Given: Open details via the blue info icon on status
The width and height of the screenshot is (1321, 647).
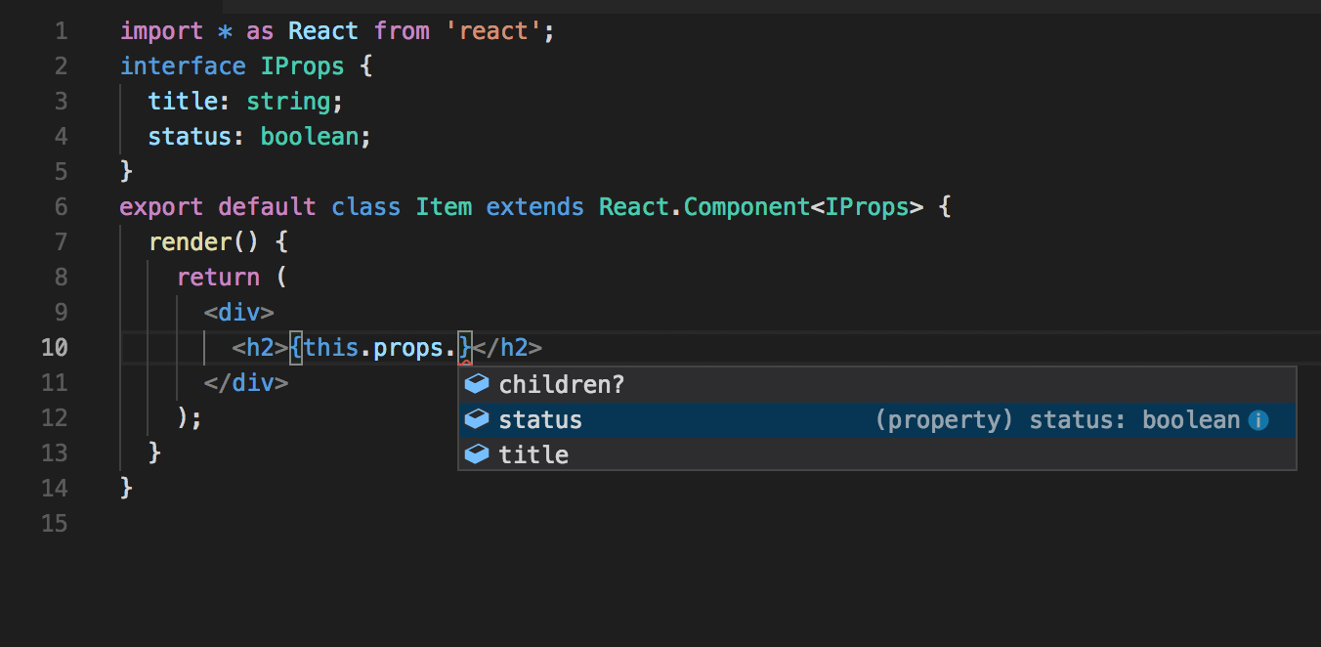Looking at the screenshot, I should (1258, 419).
